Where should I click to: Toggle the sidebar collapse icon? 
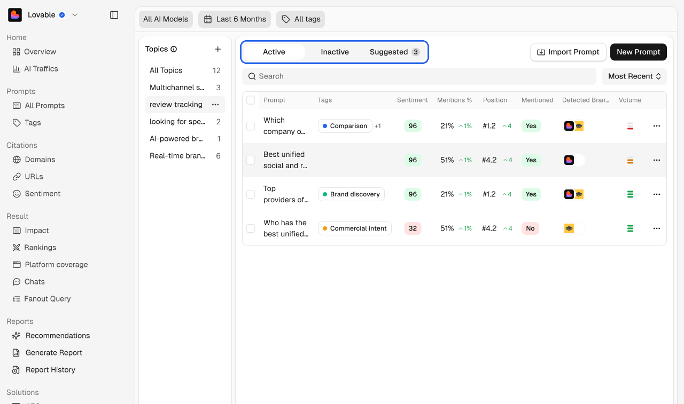click(114, 15)
